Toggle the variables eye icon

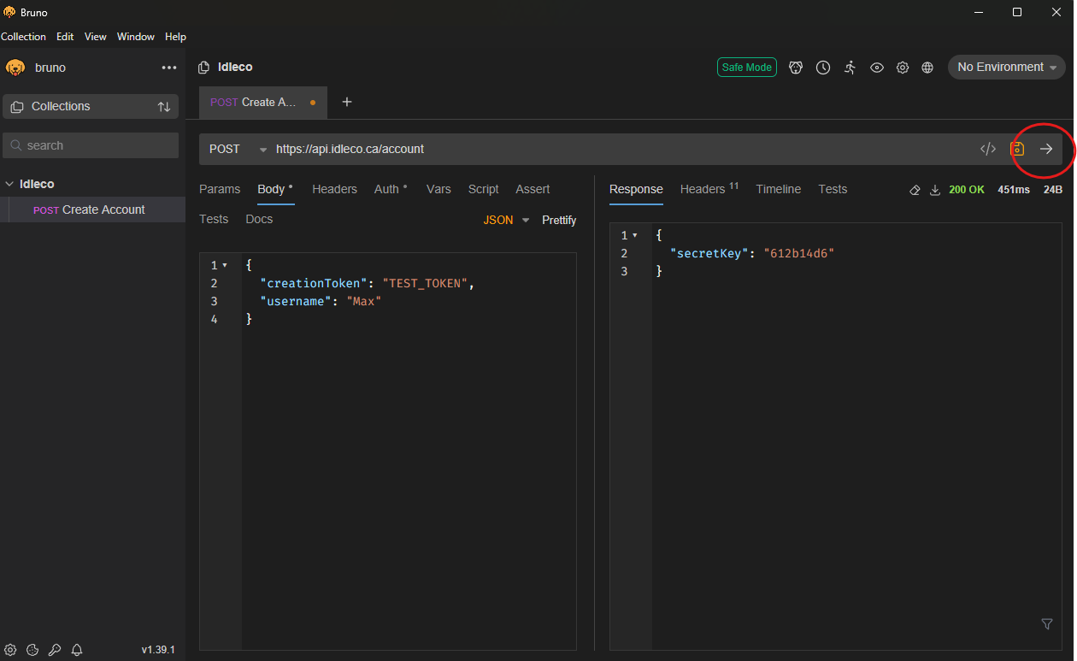coord(877,68)
